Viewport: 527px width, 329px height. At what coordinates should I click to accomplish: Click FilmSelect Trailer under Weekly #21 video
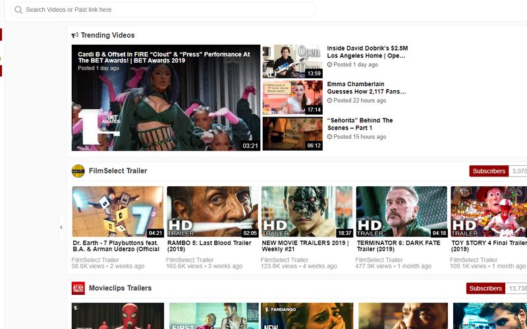(x=285, y=260)
